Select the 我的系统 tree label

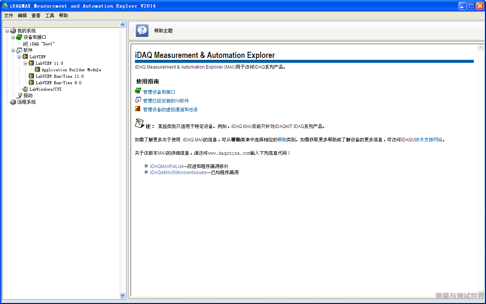(x=26, y=31)
